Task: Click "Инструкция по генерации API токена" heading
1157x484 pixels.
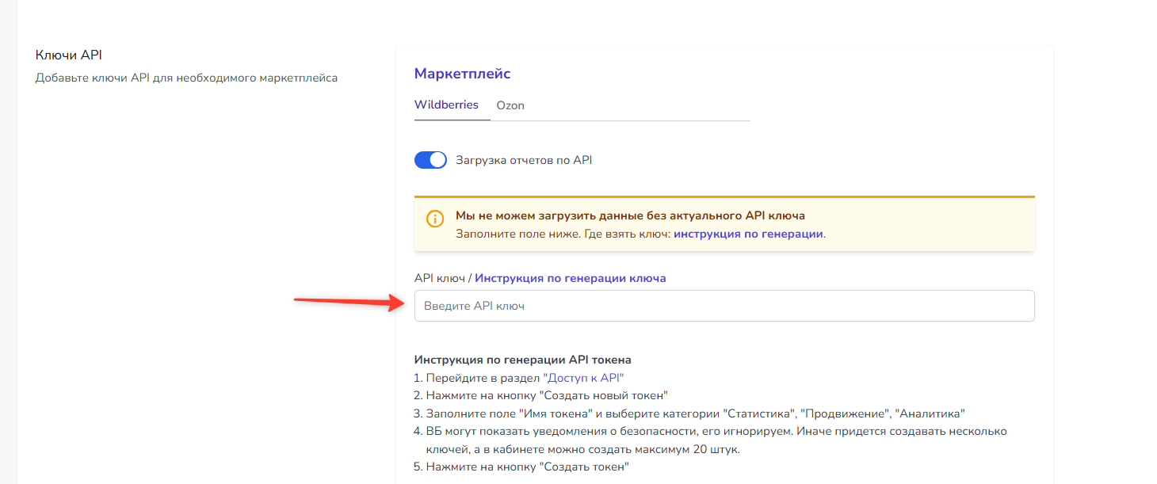Action: 522,360
